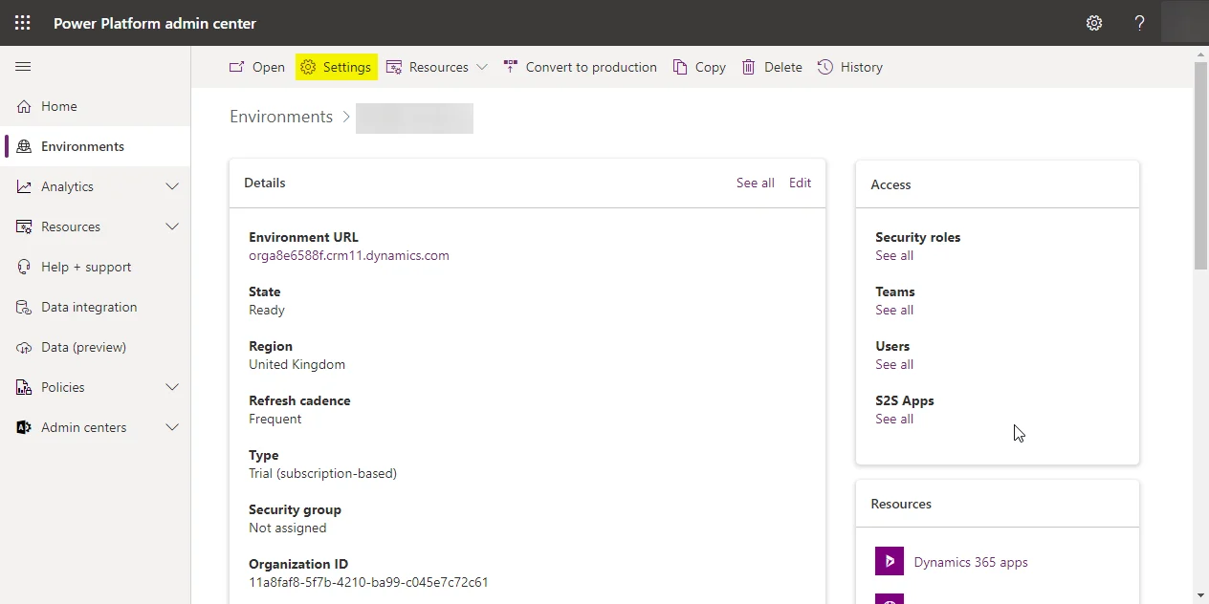The height and width of the screenshot is (604, 1209).
Task: Click the Environments breadcrumb link
Action: click(281, 117)
